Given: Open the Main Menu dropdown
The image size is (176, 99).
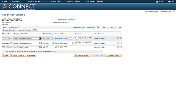Looking at the screenshot, I should (x=17, y=1).
